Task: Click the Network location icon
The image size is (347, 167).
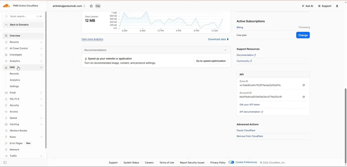Action: click(x=6, y=150)
